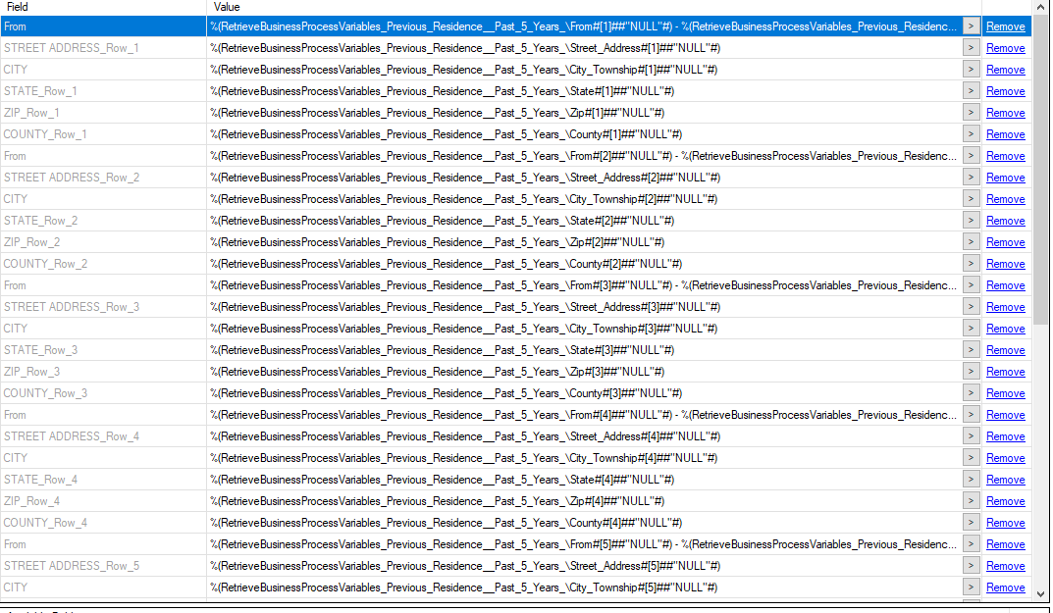The width and height of the screenshot is (1053, 613).
Task: Click the scrollbar down arrow
Action: point(1041,593)
